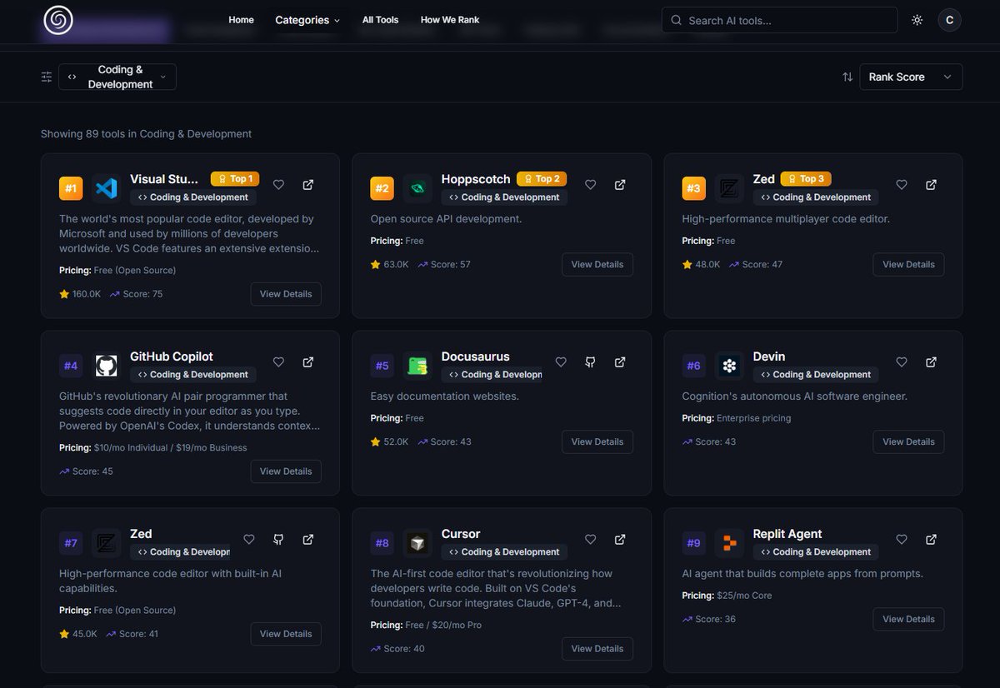Screen dimensions: 1000x688
Task: Click the site logo spiral icon
Action: (57, 20)
